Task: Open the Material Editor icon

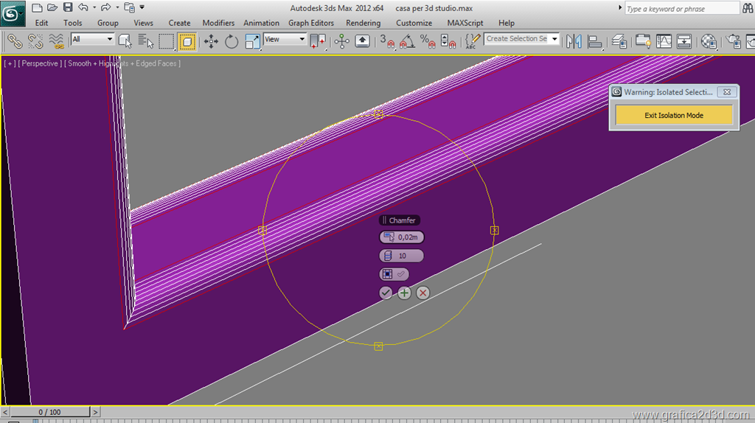Action: click(x=709, y=41)
